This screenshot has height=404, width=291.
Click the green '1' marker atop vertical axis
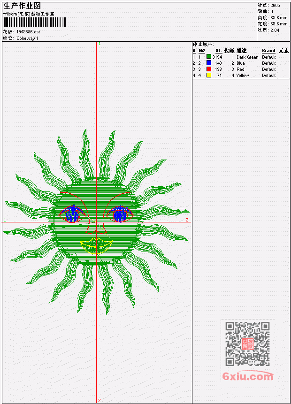(100, 44)
